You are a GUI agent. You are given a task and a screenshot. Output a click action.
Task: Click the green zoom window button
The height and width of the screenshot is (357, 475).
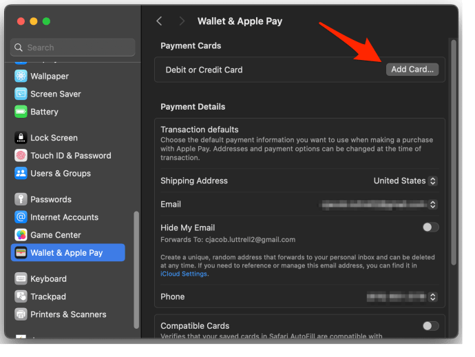click(46, 21)
